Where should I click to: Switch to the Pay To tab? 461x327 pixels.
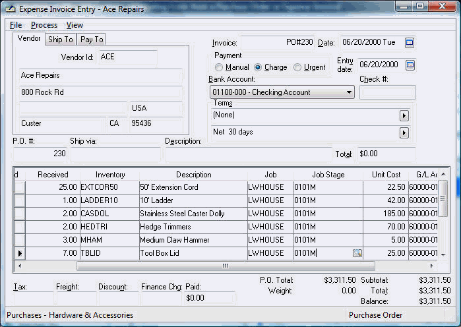[92, 40]
